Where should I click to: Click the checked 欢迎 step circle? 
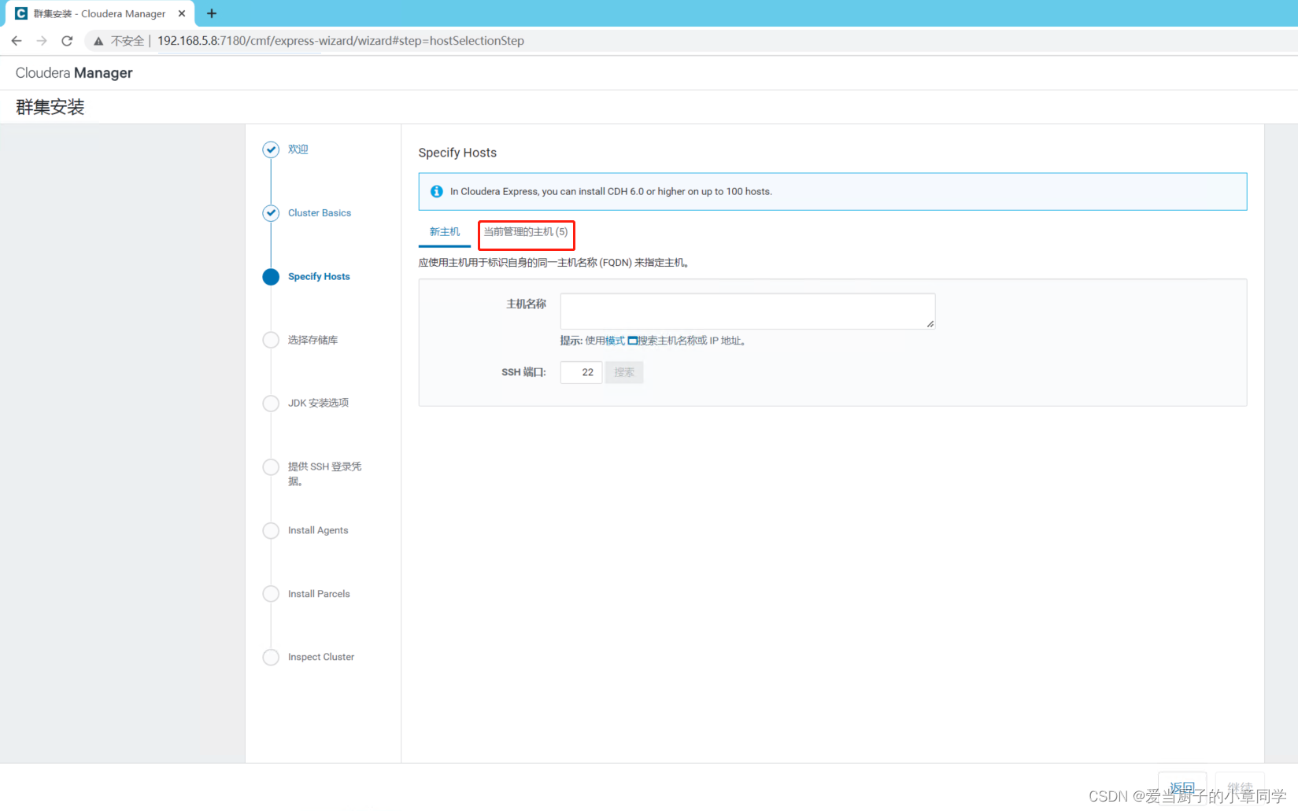tap(271, 149)
